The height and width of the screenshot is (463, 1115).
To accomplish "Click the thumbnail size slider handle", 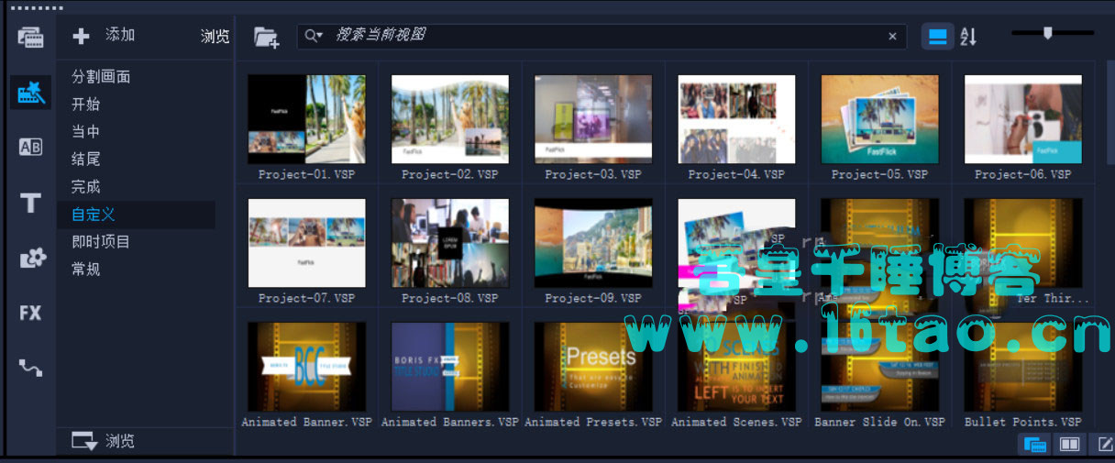I will (1047, 33).
